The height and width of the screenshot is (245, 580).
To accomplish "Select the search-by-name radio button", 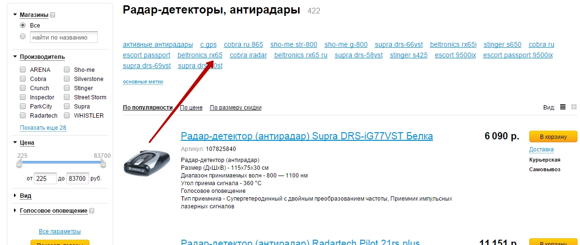I will pyautogui.click(x=23, y=37).
